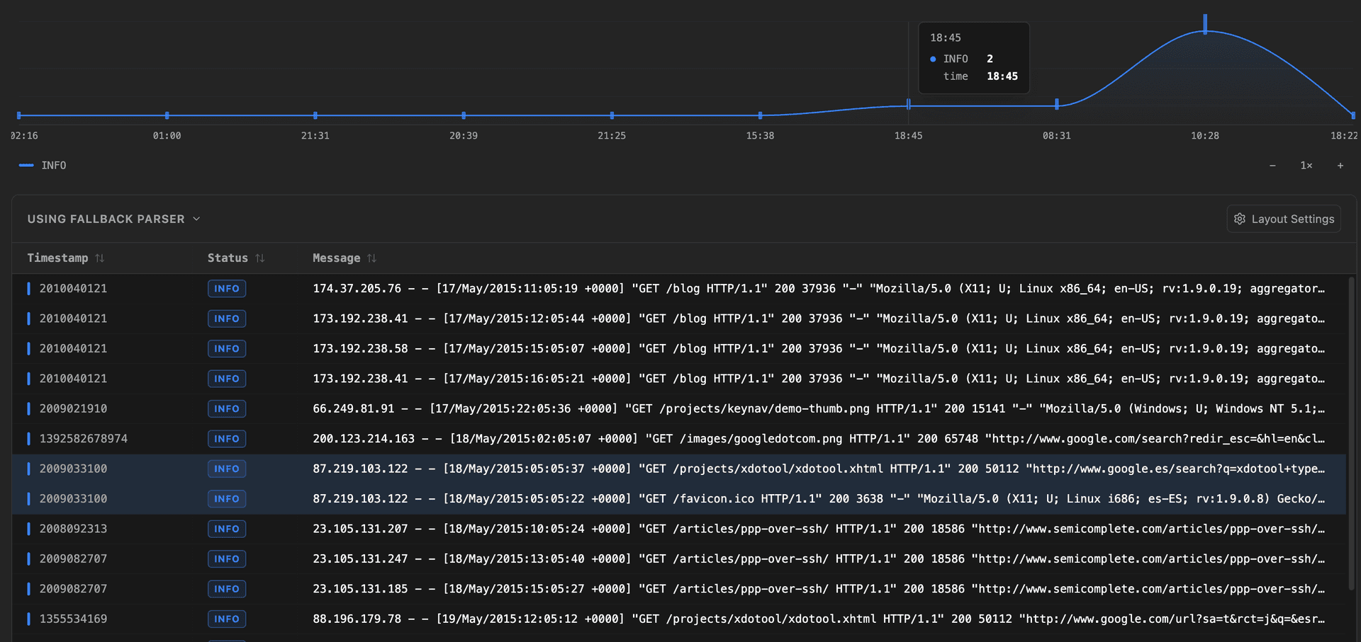Select chart data point at 08:31

(1057, 104)
